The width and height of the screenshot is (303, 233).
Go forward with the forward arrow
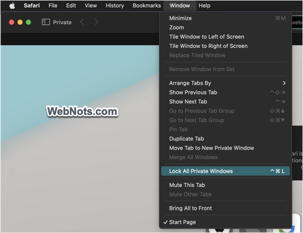pyautogui.click(x=96, y=22)
